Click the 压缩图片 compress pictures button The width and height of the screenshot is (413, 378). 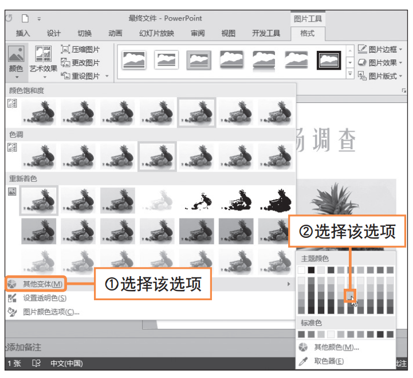(x=80, y=49)
